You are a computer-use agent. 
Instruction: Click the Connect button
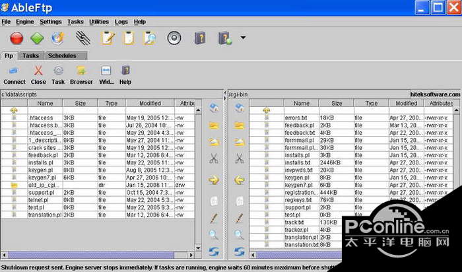(14, 76)
